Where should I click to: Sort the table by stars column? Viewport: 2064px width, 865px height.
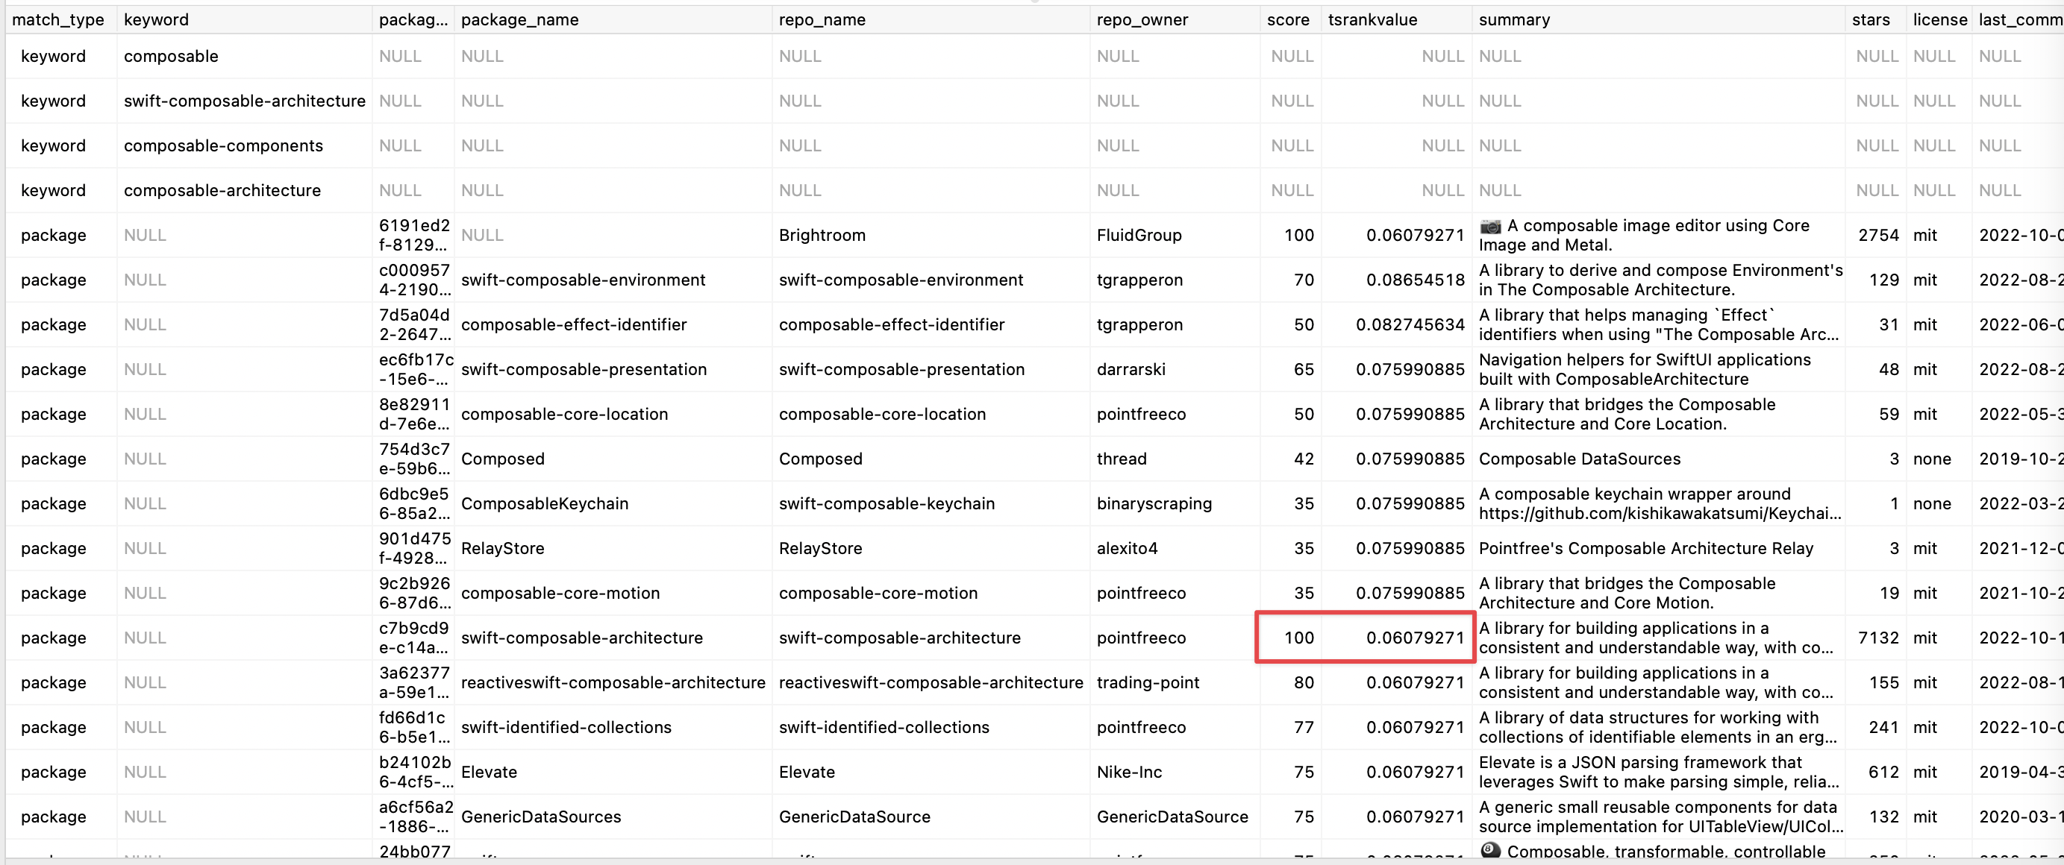(1871, 19)
